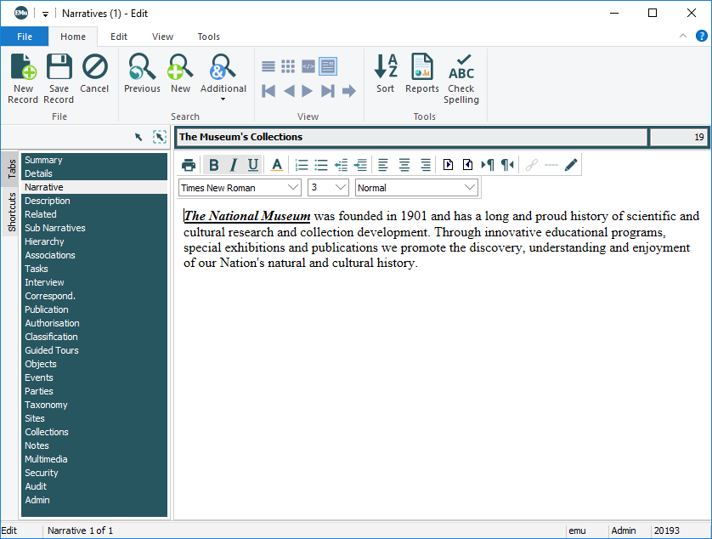Select the Multimedia tab in sidebar
The height and width of the screenshot is (539, 712).
point(46,459)
